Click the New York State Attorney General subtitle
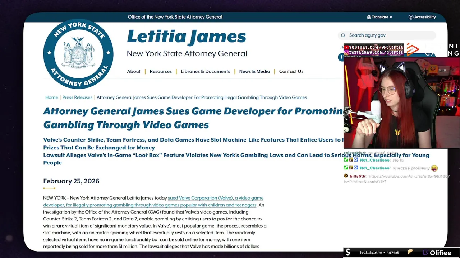 [x=187, y=54]
